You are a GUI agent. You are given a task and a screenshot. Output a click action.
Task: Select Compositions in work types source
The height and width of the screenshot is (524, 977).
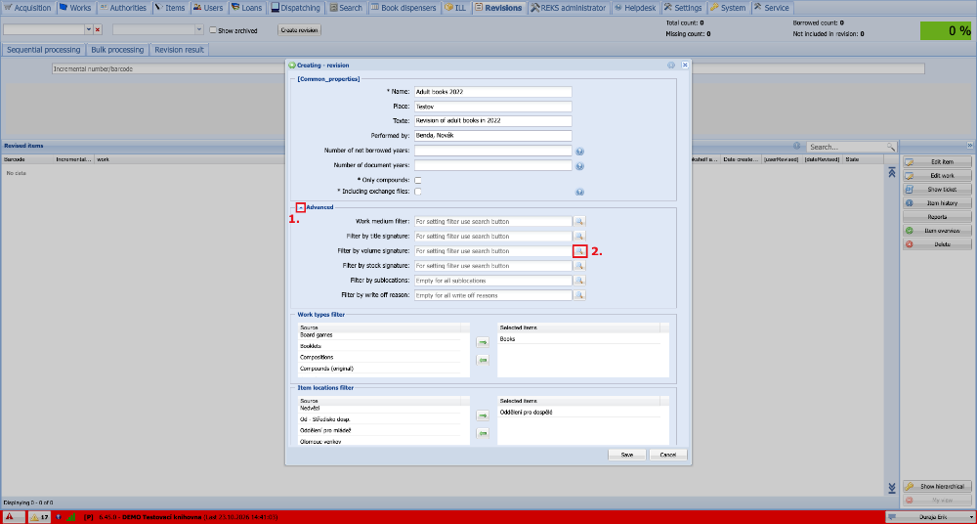[x=380, y=358]
